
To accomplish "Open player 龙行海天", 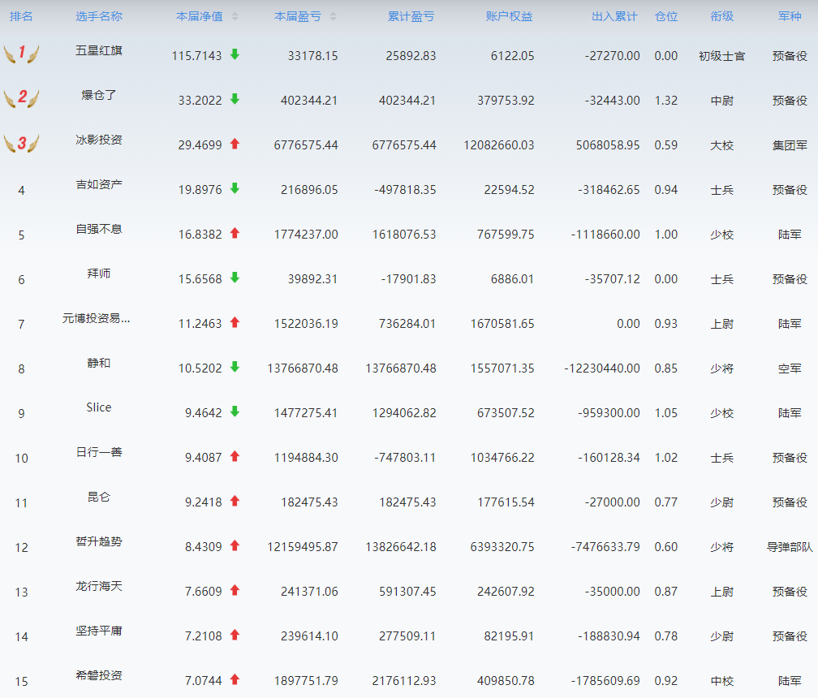I will click(x=99, y=586).
